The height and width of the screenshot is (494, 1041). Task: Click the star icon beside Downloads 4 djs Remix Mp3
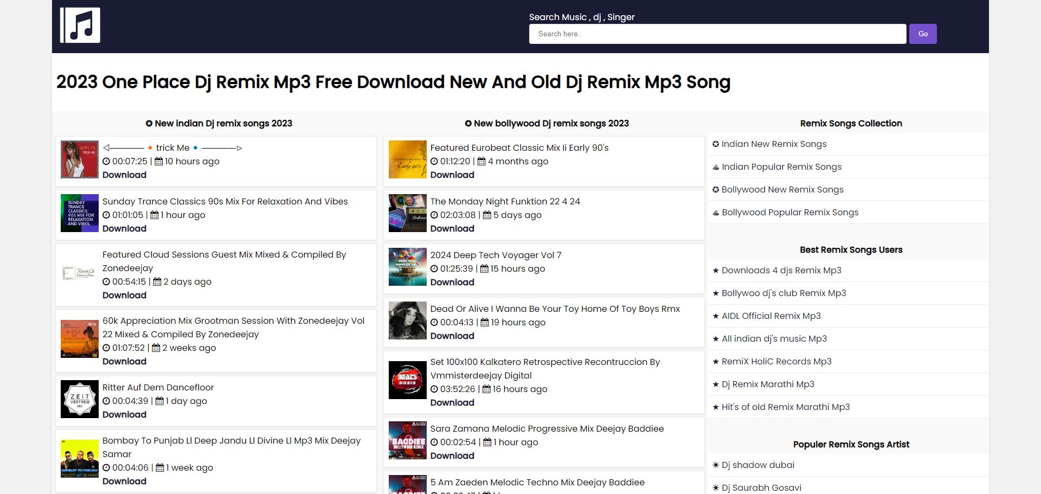pos(716,271)
